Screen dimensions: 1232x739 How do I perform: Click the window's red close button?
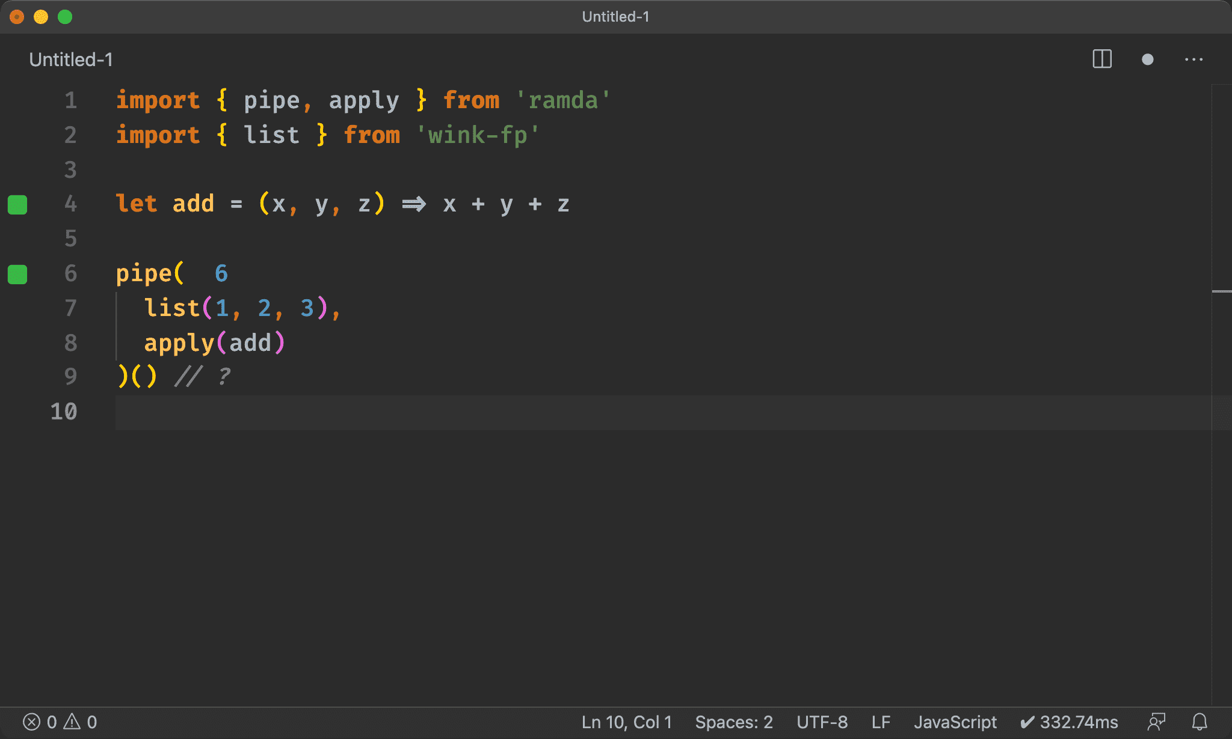point(17,17)
